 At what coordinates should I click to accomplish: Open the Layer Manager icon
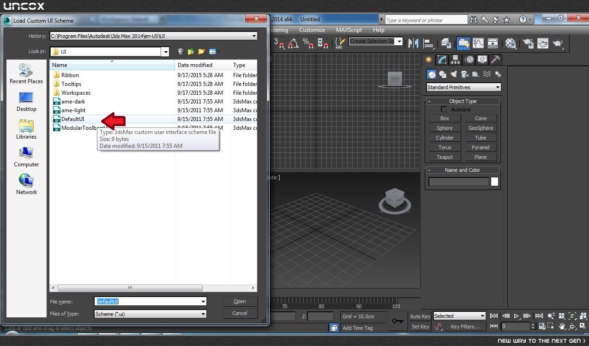[445, 43]
